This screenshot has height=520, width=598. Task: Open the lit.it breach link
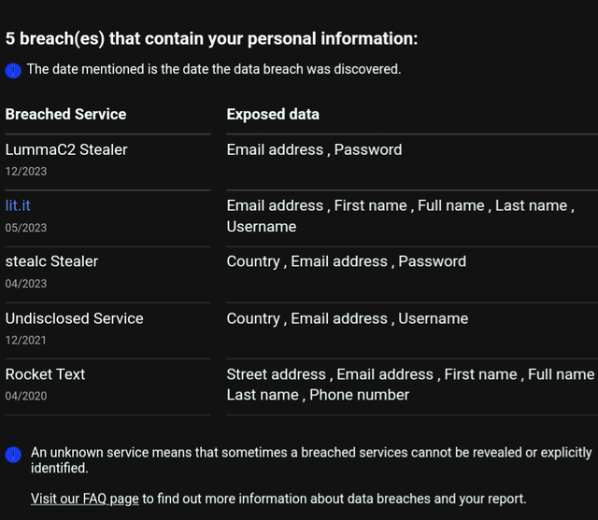click(18, 205)
